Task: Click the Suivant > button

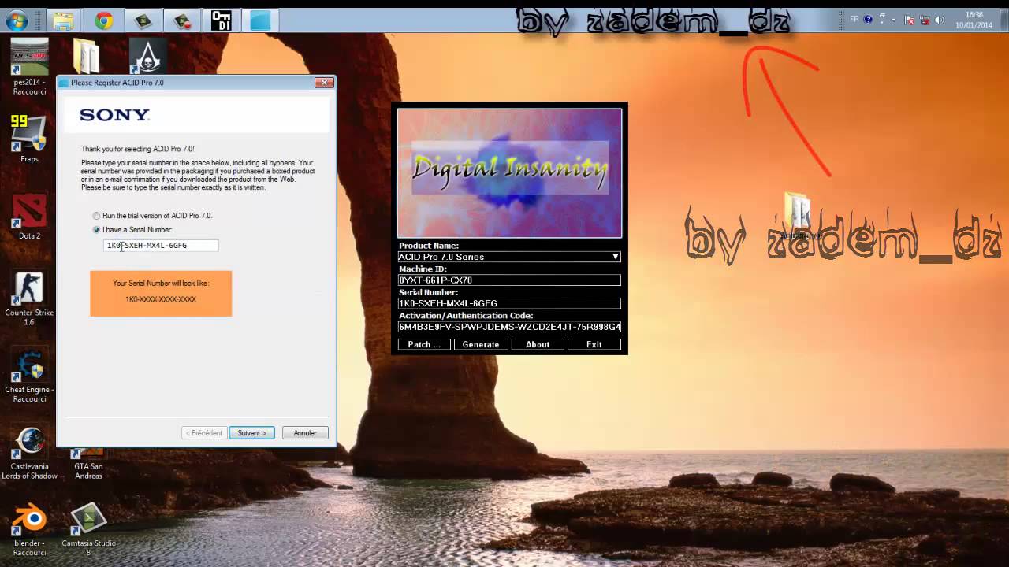Action: 251,433
